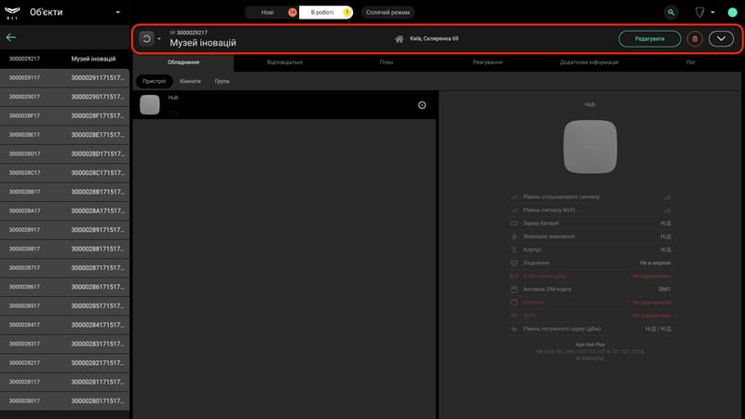
Task: Select the Групи sub-tab
Action: pyautogui.click(x=222, y=81)
